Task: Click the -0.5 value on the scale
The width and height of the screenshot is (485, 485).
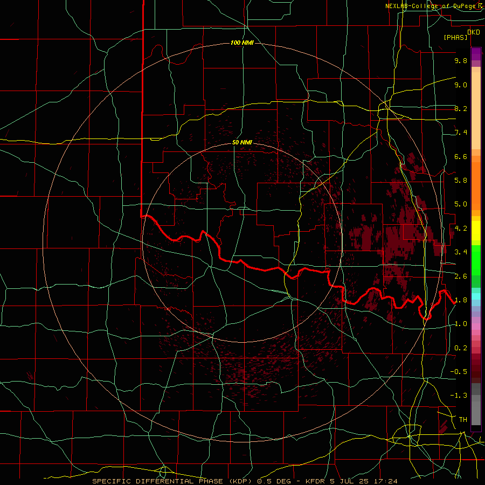Action: click(x=459, y=372)
